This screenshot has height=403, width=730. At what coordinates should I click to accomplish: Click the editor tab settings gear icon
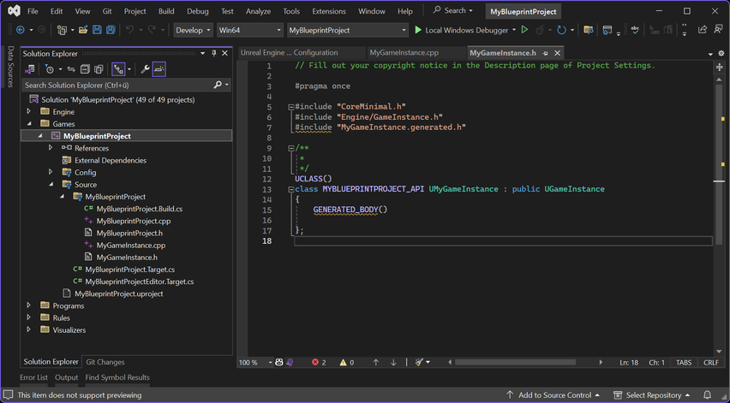(x=721, y=53)
